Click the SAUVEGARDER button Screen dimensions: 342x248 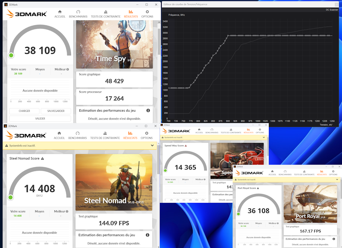click(56, 111)
